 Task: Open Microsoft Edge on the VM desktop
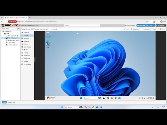click(x=48, y=44)
